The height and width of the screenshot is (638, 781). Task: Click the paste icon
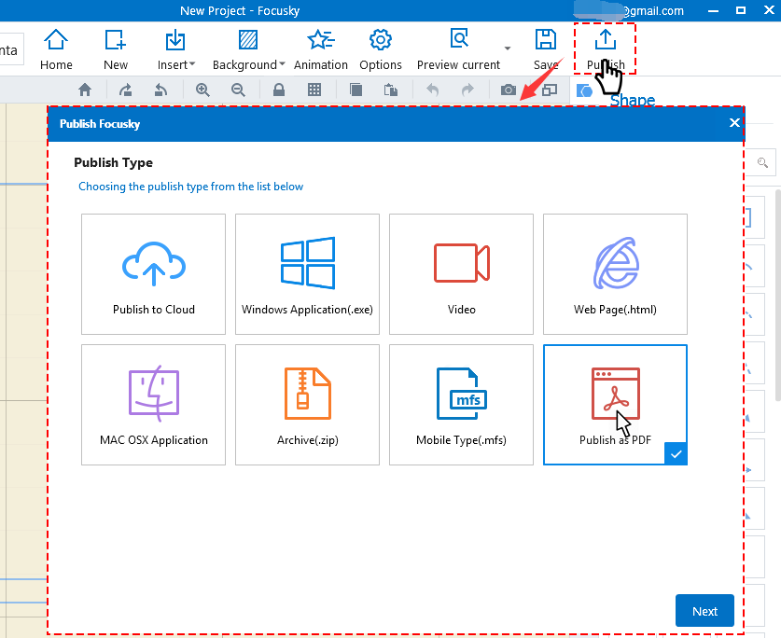391,90
